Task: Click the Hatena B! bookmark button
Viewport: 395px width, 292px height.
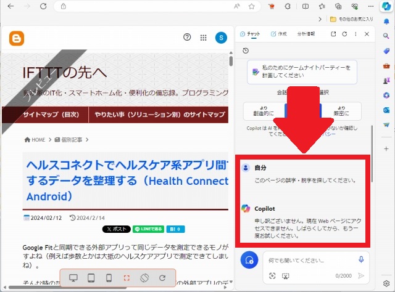Action: 175,229
